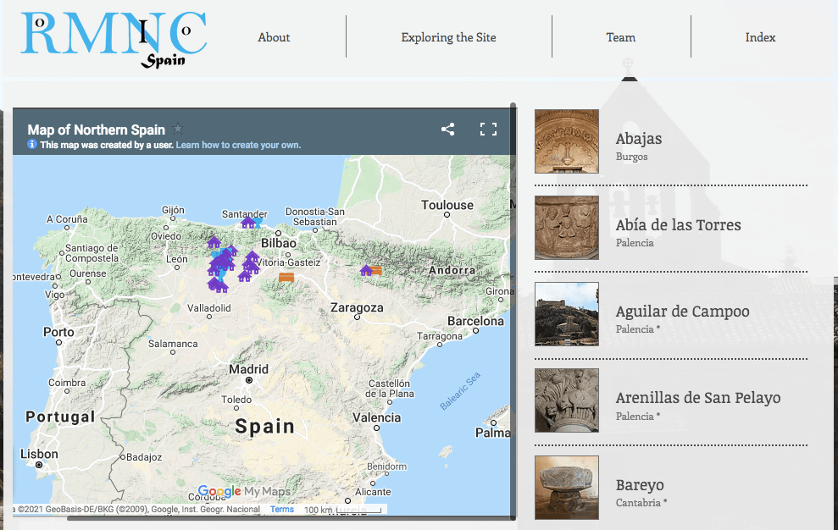Click Arenillas de San Pelayo entry
The image size is (838, 530).
point(697,398)
